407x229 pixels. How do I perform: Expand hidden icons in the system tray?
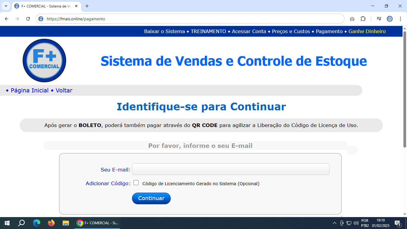pos(334,223)
